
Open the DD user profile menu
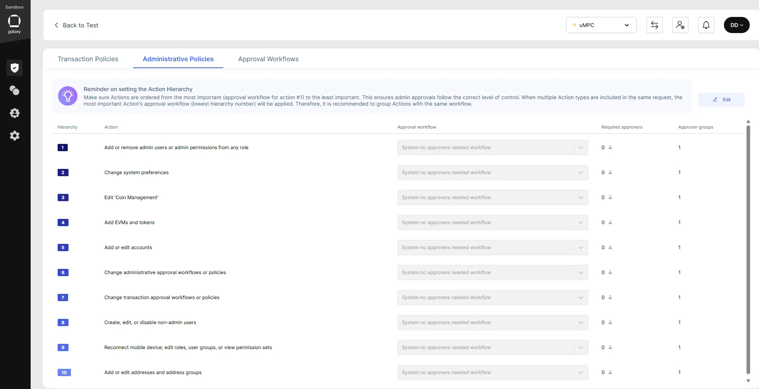point(737,25)
